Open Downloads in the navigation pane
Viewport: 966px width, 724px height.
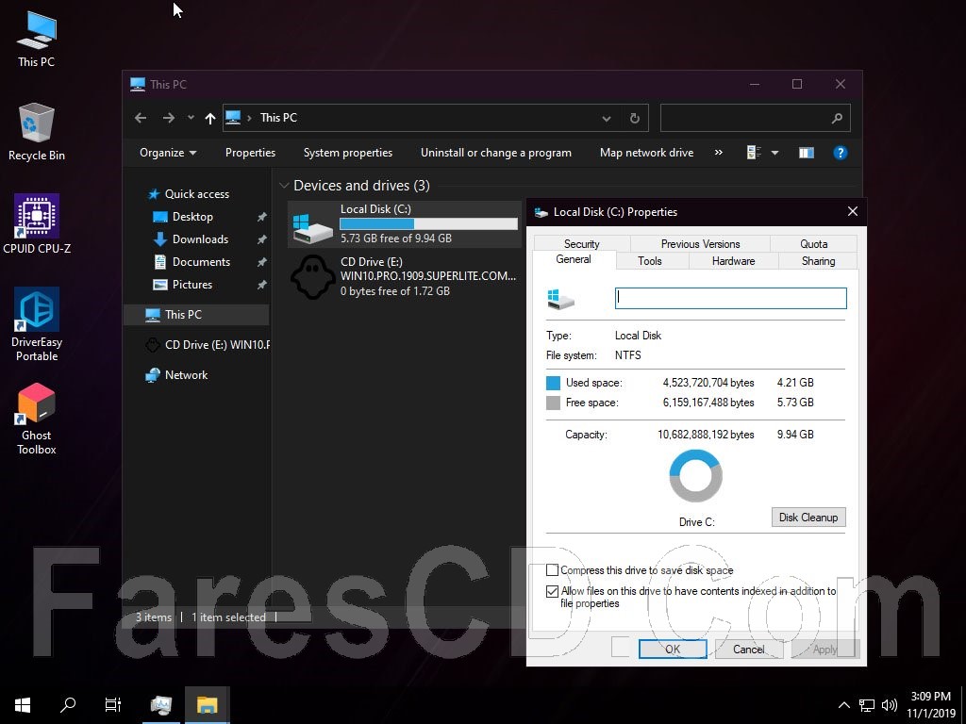(x=200, y=239)
